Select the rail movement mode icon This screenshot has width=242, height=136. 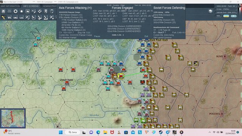tap(9, 18)
